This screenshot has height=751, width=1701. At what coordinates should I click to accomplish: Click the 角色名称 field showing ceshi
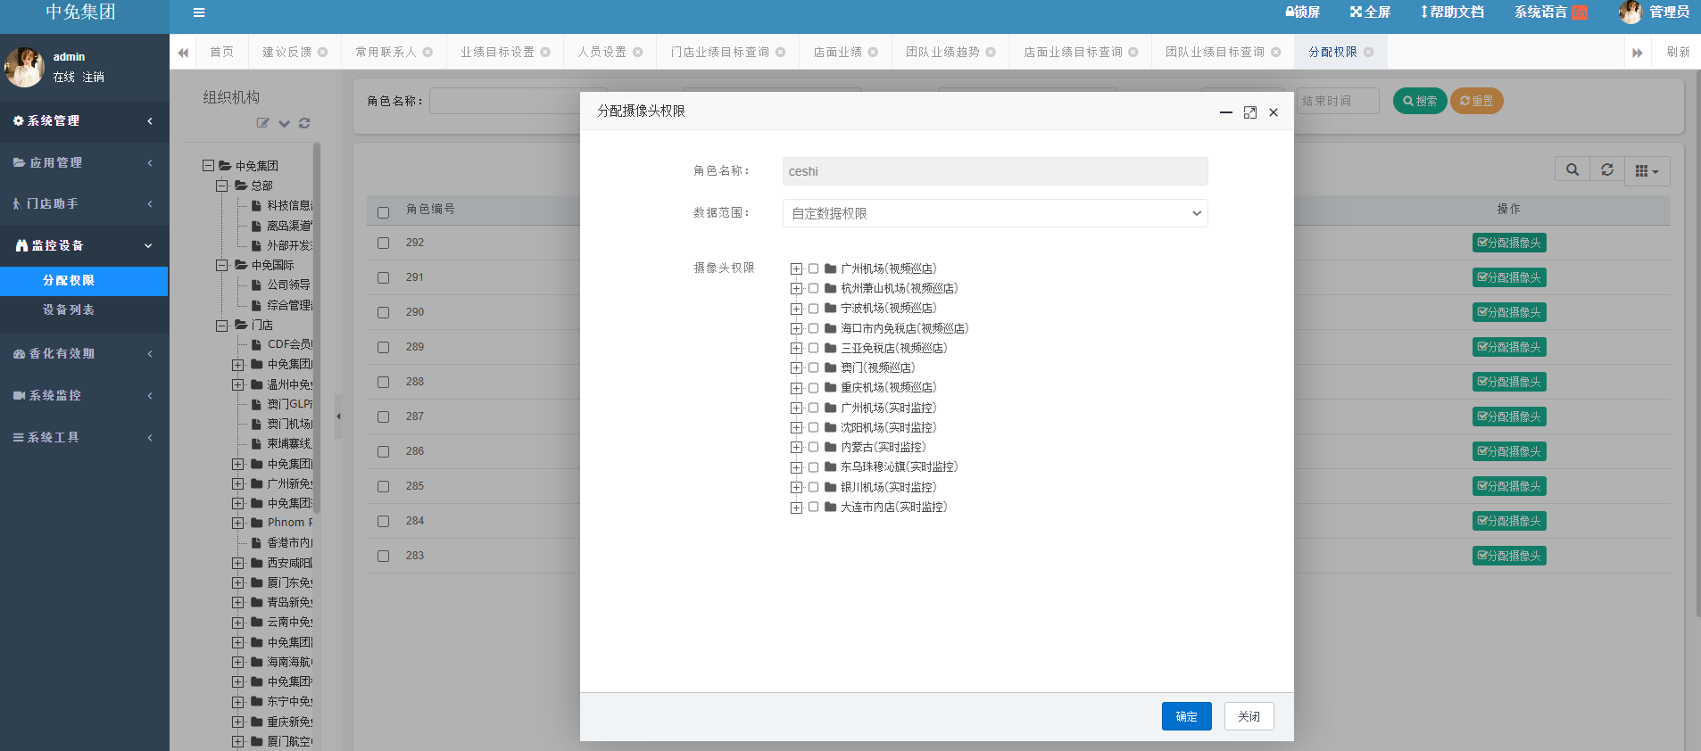pyautogui.click(x=994, y=171)
